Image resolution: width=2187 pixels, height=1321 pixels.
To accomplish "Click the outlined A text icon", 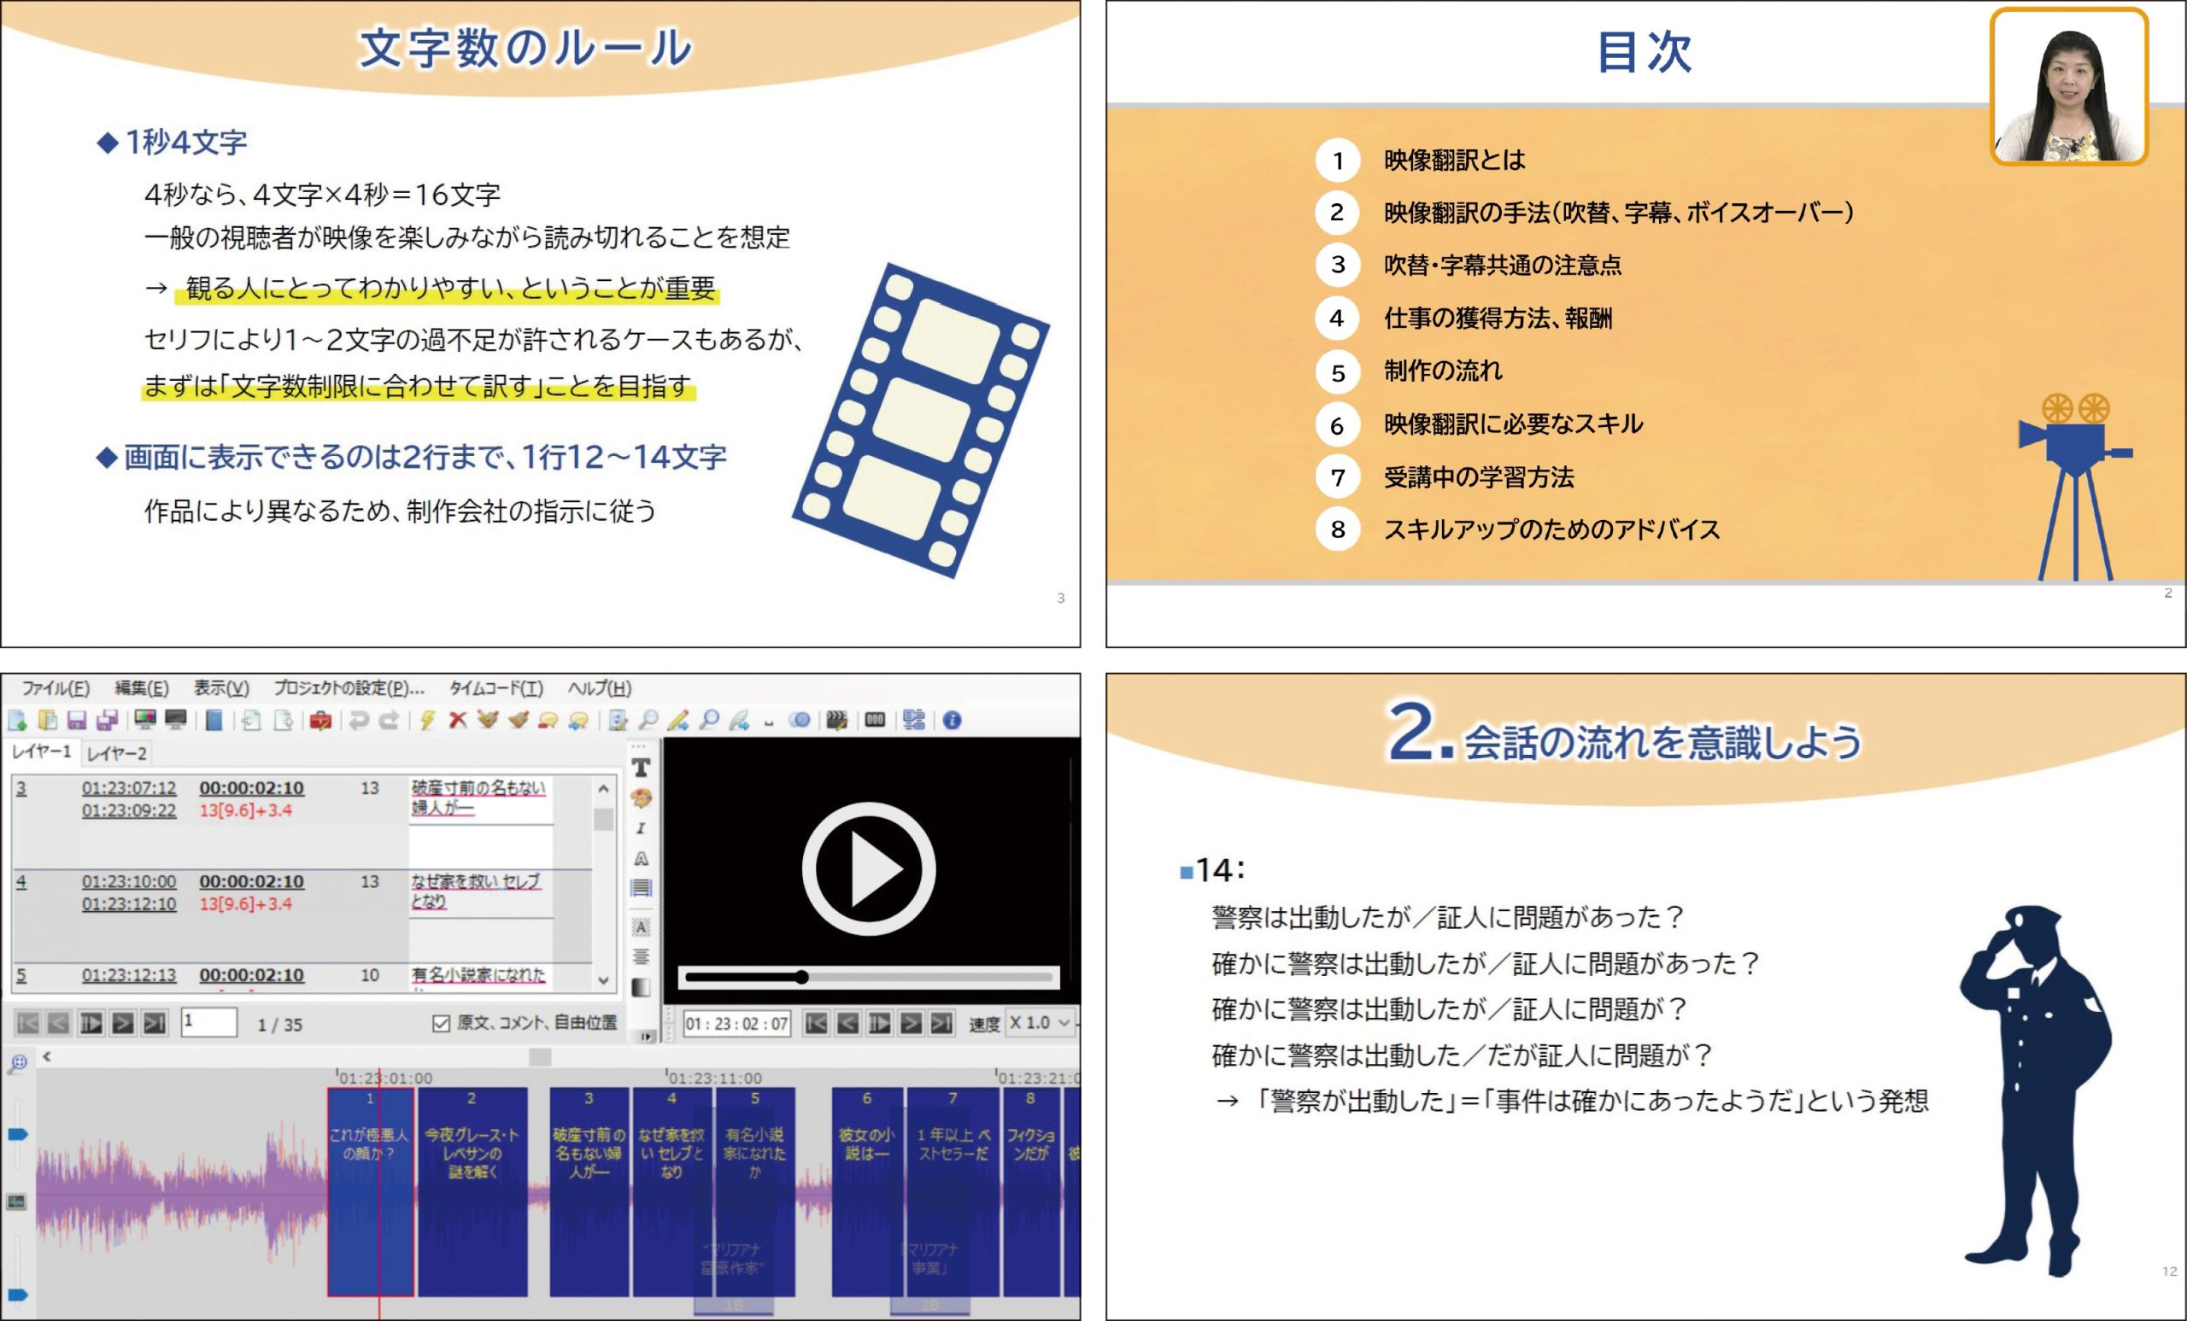I will tap(641, 858).
